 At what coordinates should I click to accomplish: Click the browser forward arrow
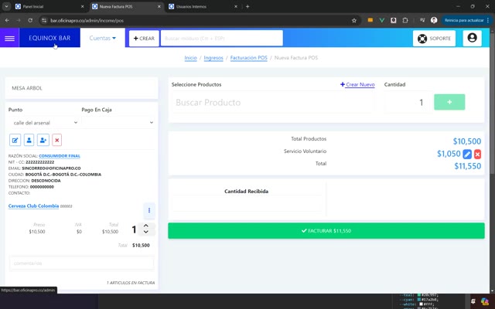[19, 20]
